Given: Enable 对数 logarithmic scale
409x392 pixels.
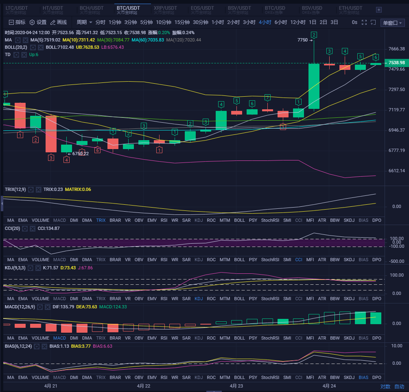Looking at the screenshot, I should coord(386,387).
